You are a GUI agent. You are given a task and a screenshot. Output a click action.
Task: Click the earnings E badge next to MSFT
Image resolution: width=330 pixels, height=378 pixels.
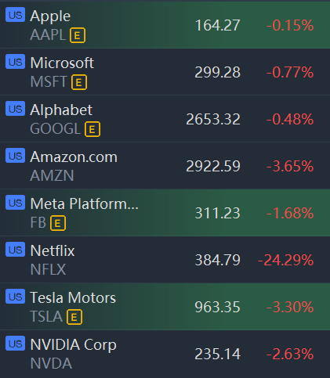(x=79, y=82)
